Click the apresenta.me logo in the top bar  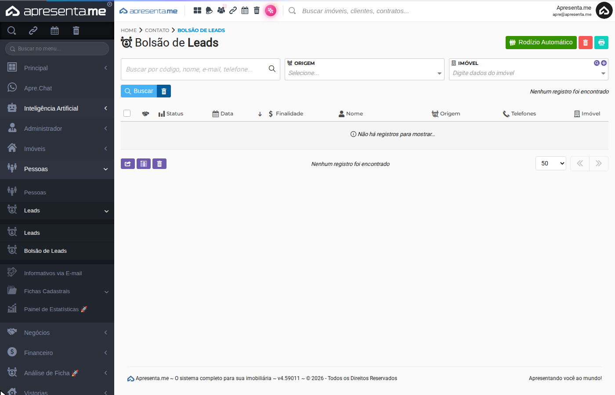click(x=148, y=11)
